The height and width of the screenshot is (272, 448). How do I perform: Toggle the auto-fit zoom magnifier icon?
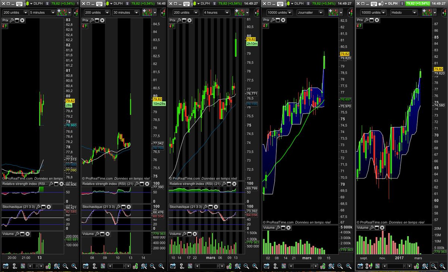coord(57,266)
